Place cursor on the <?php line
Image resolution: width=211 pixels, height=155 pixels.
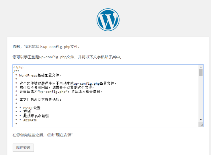coord(18,67)
